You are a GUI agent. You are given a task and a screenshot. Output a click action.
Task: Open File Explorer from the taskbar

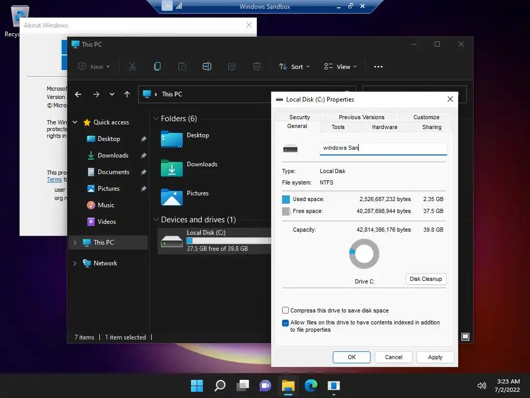(288, 386)
